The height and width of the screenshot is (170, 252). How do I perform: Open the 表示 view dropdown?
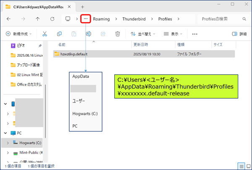point(173,34)
